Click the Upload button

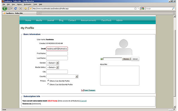point(135,59)
